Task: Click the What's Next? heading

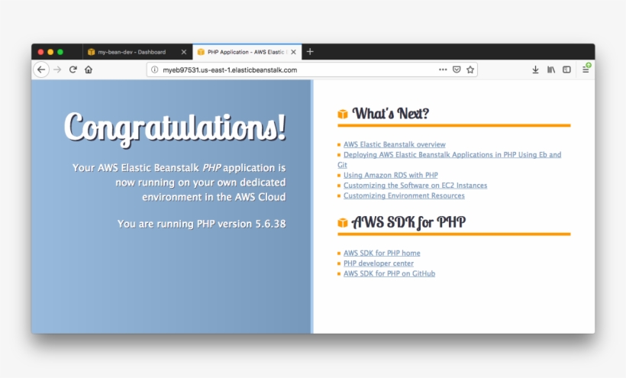Action: (x=390, y=114)
